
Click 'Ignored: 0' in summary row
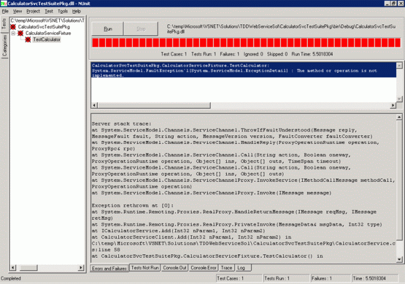pos(254,54)
